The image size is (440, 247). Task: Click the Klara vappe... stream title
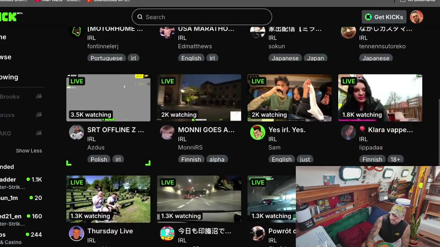click(386, 130)
